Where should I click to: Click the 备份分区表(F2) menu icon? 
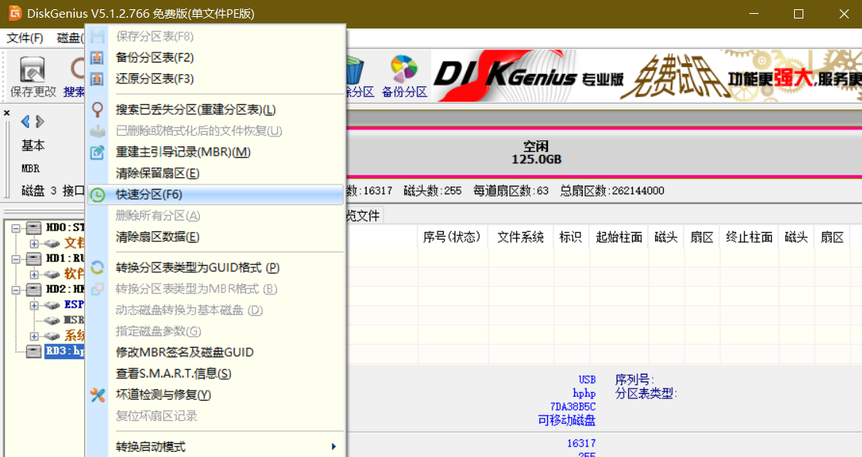(x=97, y=58)
